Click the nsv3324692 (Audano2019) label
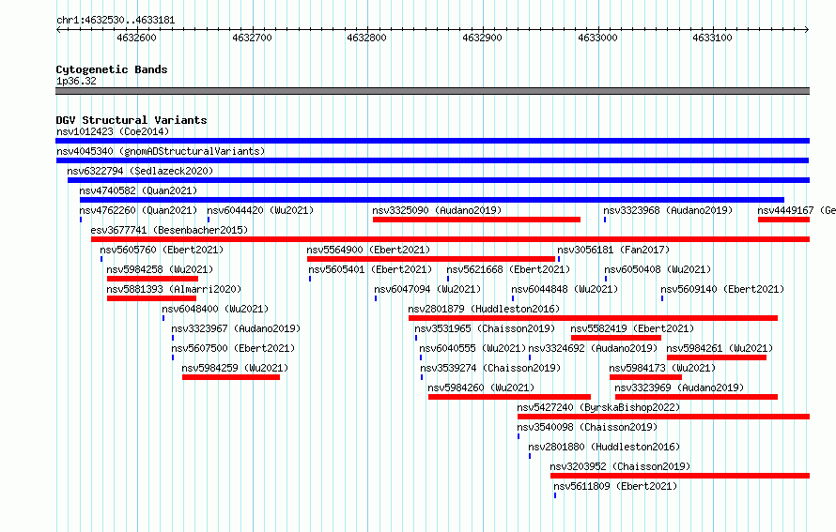The height and width of the screenshot is (532, 836). (x=593, y=348)
